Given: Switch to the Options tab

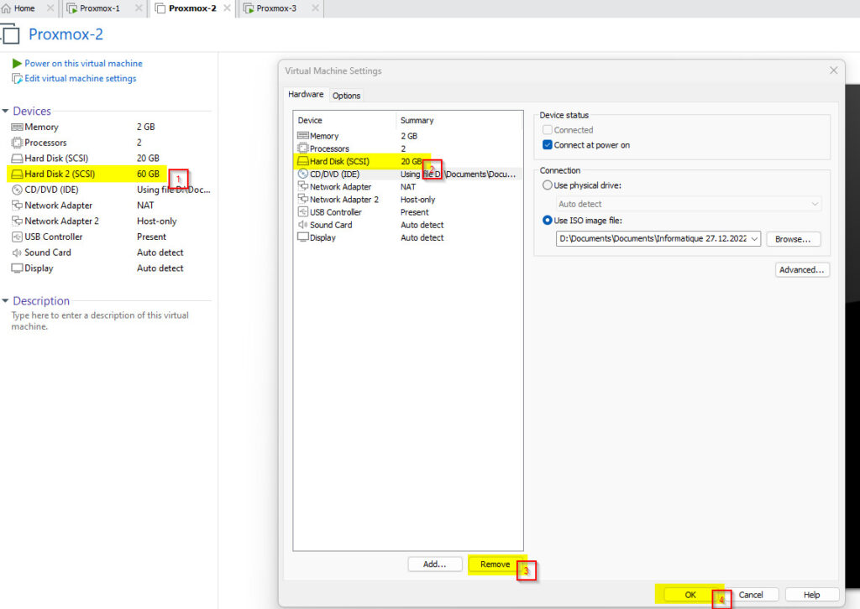Looking at the screenshot, I should pos(346,96).
